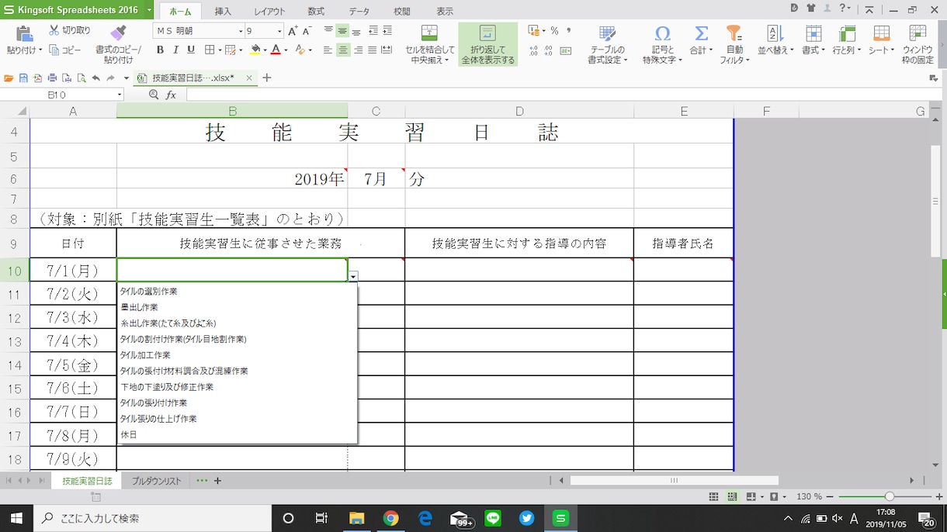Open the AutoFilter (自動フィルタ) funnel
Image resolution: width=947 pixels, height=532 pixels.
(733, 44)
